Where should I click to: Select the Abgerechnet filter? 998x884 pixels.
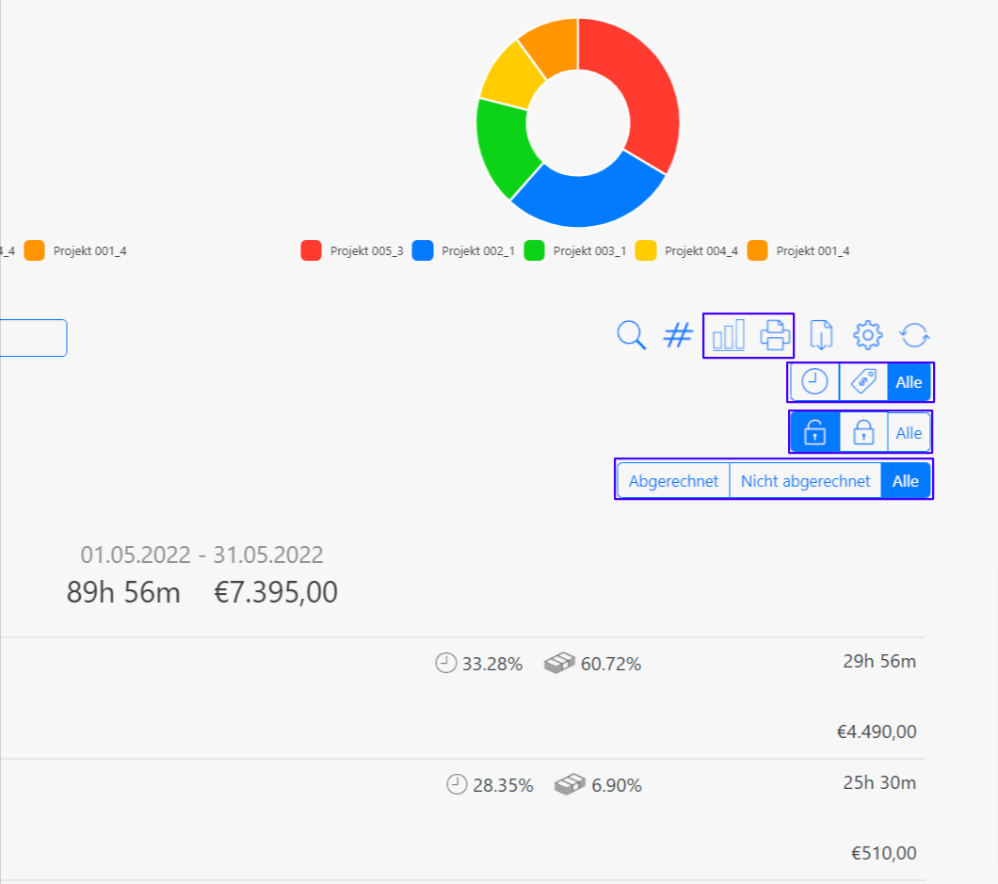pos(673,481)
